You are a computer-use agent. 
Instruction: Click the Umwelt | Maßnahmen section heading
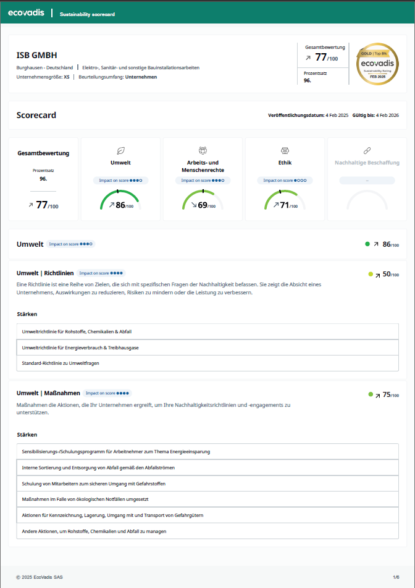click(48, 393)
